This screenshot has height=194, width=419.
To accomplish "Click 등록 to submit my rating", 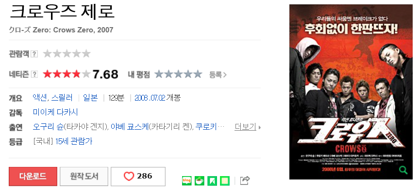I will (x=218, y=75).
